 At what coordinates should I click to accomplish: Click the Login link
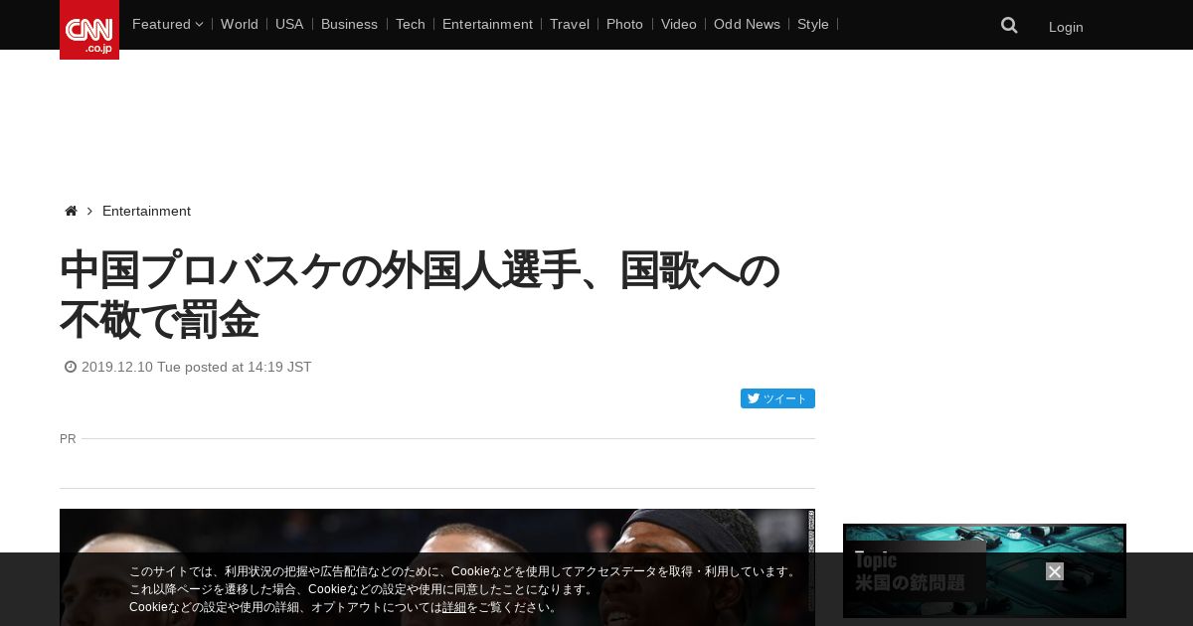coord(1066,27)
